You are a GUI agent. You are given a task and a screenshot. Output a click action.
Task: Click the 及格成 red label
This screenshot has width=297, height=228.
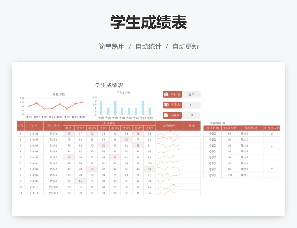tap(172, 115)
